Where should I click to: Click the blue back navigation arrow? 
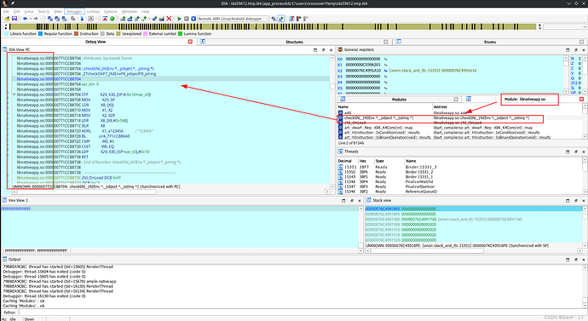click(x=25, y=19)
